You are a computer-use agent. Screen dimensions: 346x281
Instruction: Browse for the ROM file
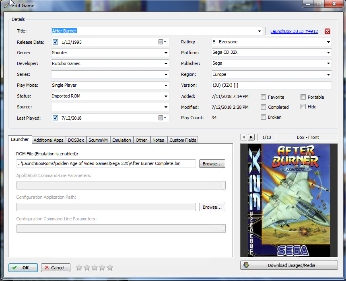coord(212,164)
